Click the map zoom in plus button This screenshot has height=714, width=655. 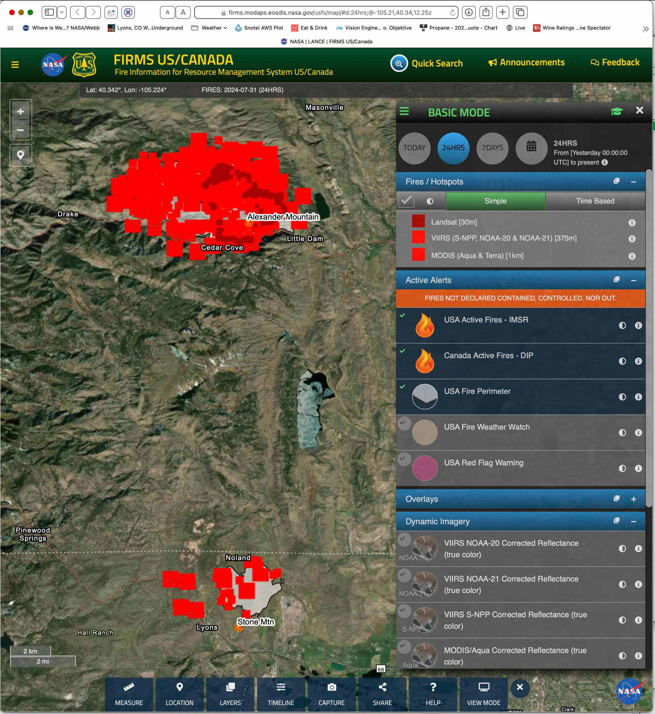pos(21,112)
